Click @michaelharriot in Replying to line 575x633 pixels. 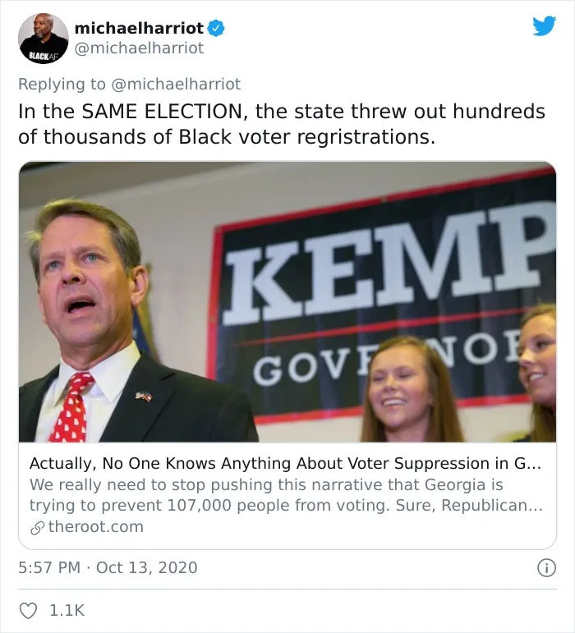pos(176,85)
